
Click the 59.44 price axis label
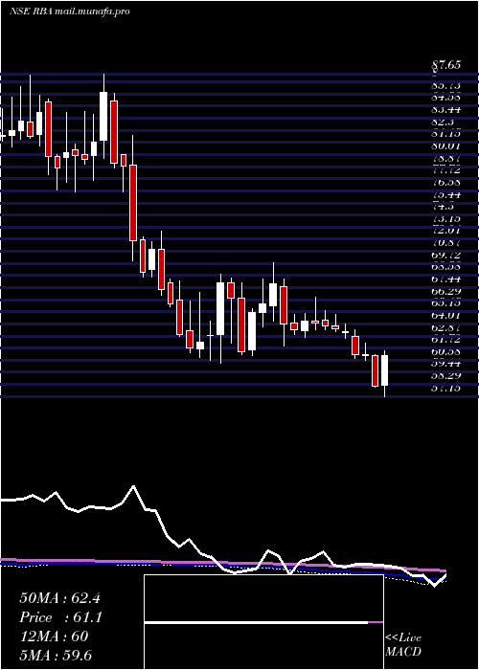coord(446,364)
